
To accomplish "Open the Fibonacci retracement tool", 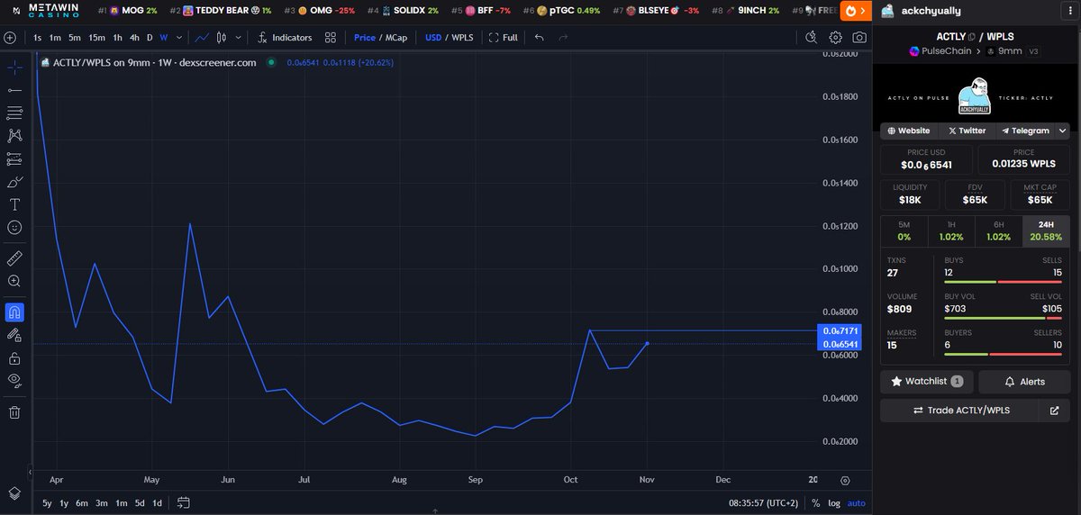I will click(14, 113).
